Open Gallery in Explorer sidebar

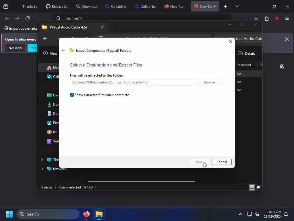click(x=53, y=77)
